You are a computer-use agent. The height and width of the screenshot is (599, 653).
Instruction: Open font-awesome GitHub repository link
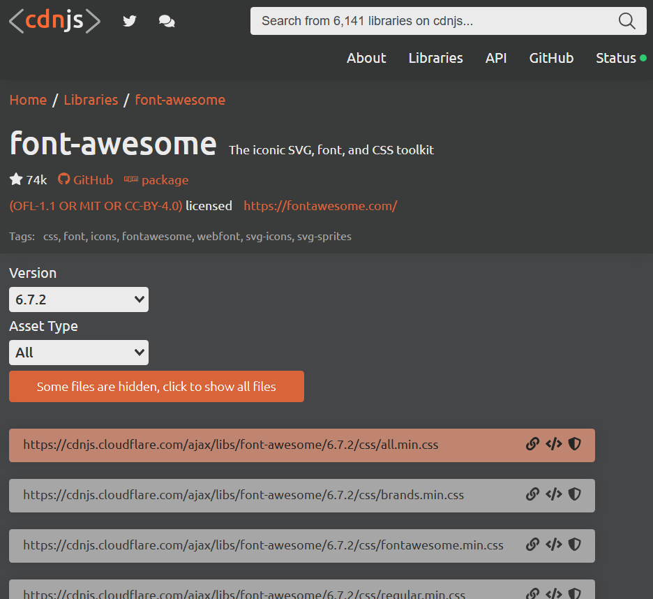85,179
